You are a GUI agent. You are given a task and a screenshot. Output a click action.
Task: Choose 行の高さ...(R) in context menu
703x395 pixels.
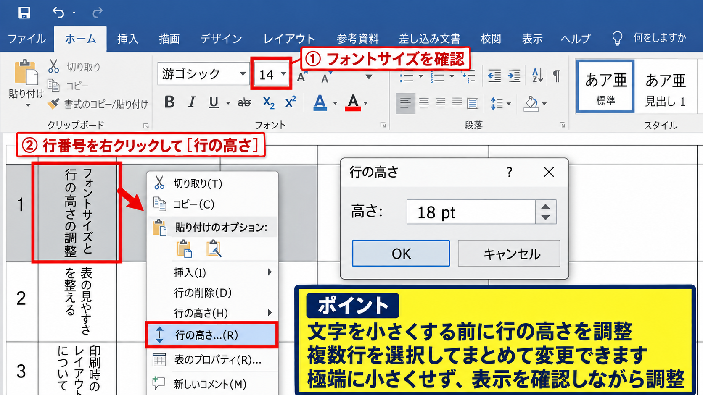click(212, 335)
